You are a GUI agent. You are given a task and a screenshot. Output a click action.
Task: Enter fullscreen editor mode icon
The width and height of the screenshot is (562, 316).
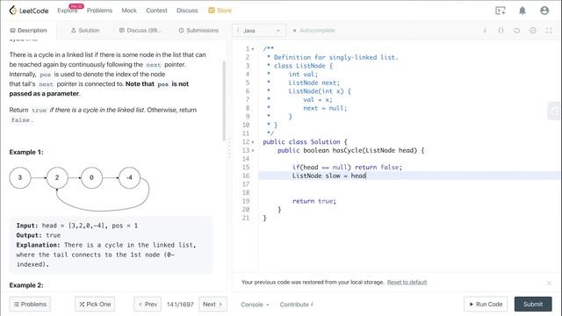click(x=549, y=31)
